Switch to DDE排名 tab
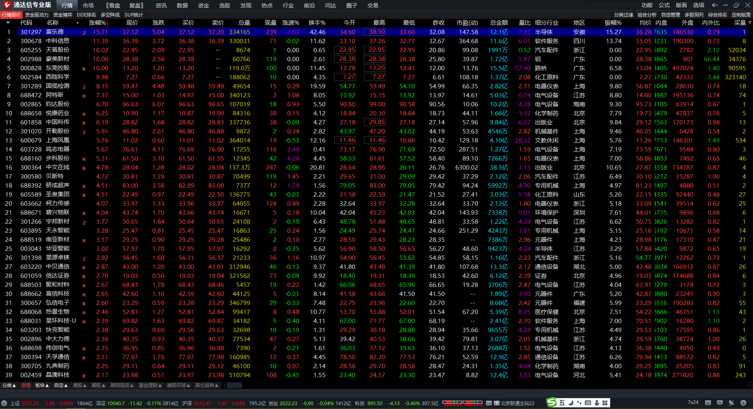Viewport: 753px width, 409px height. coord(87,15)
